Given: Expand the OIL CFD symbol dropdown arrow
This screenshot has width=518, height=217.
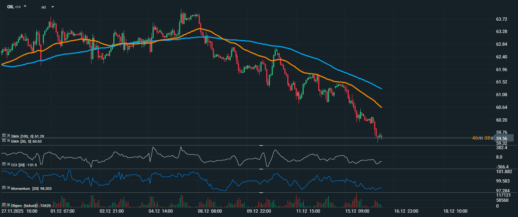Looking at the screenshot, I should (25, 7).
